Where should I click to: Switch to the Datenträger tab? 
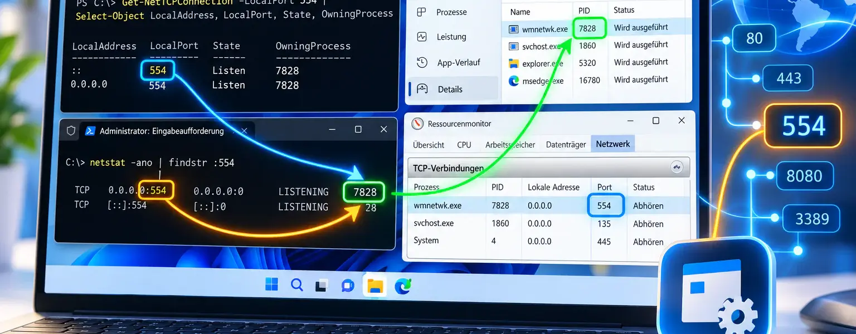566,145
